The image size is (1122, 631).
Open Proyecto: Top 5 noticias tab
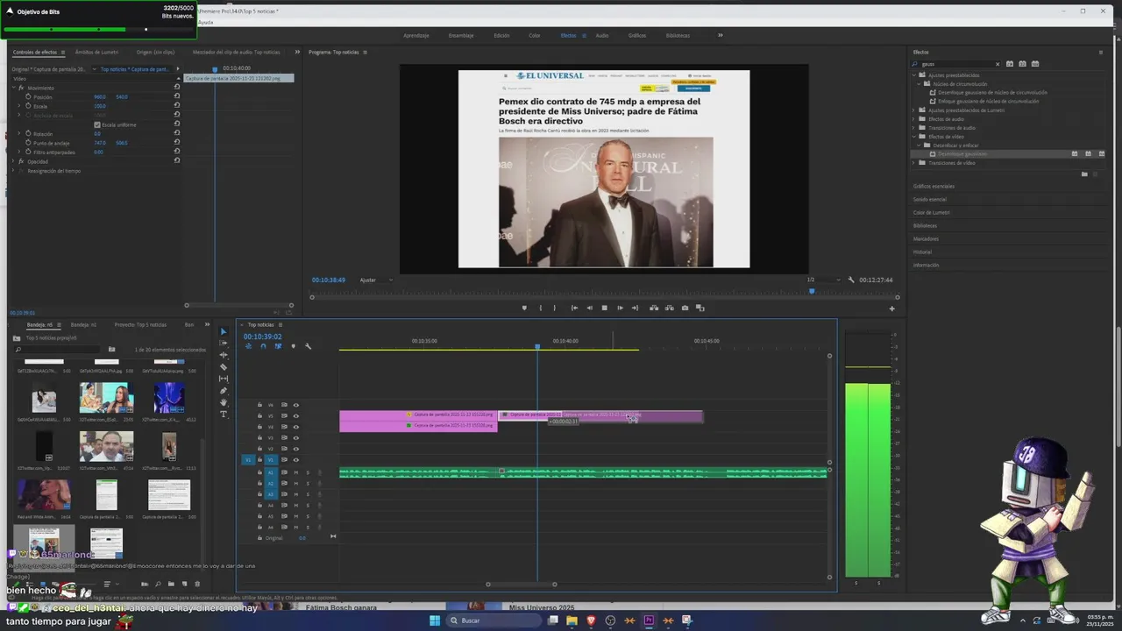pyautogui.click(x=140, y=324)
